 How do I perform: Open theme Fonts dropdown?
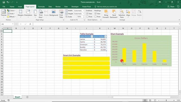[x=11, y=14]
